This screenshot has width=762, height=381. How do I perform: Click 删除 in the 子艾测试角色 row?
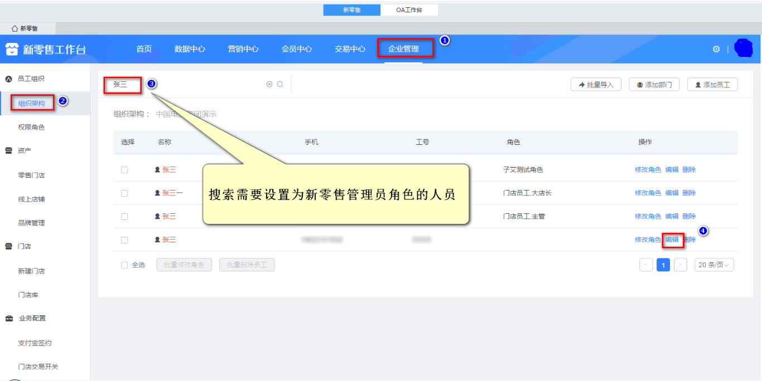tap(689, 170)
